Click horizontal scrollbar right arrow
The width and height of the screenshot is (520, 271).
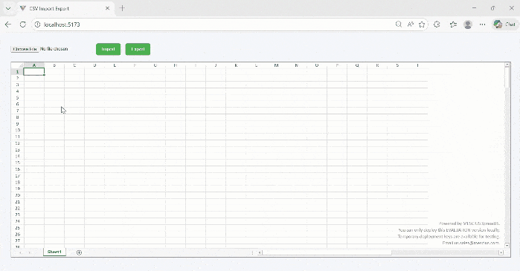coord(501,252)
